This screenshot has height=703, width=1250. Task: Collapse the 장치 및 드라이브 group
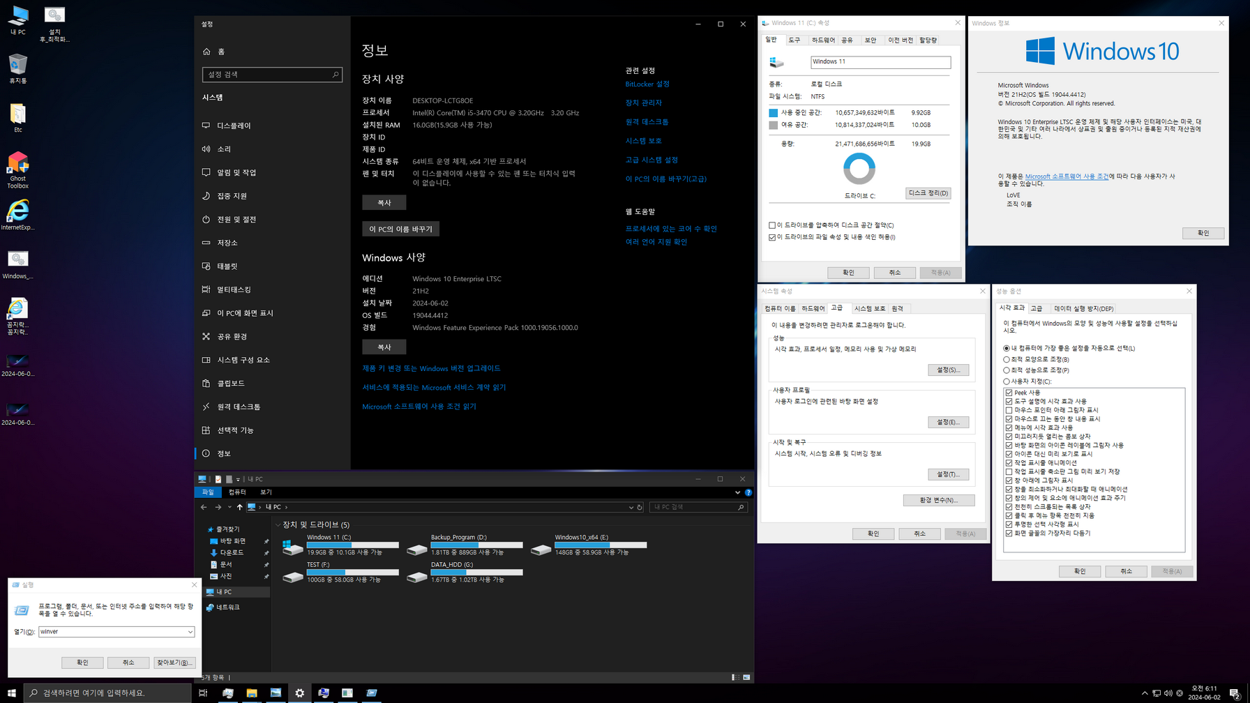pos(278,524)
